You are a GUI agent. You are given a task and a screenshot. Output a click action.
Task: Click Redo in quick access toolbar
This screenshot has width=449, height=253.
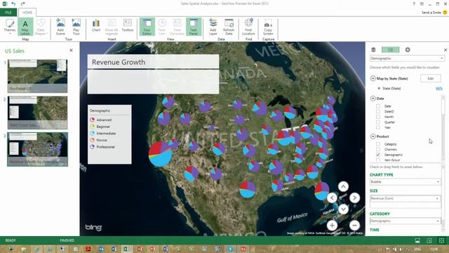pyautogui.click(x=22, y=4)
